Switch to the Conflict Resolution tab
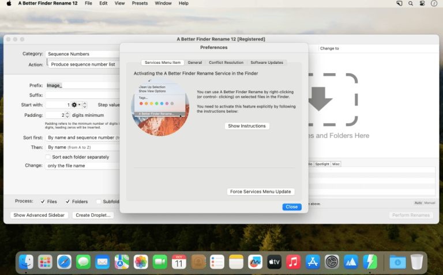Screen dimensions: 443x275 pyautogui.click(x=226, y=63)
